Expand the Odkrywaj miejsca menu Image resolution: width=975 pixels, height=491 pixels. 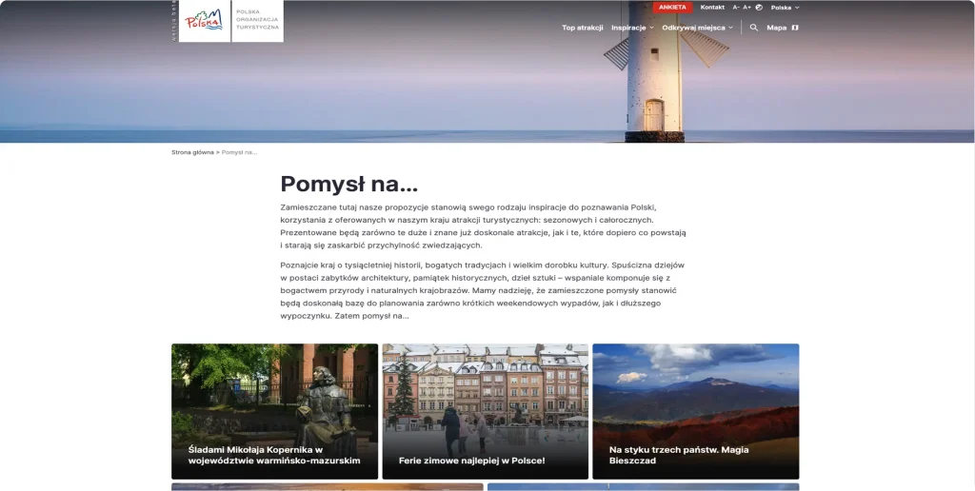(x=697, y=28)
